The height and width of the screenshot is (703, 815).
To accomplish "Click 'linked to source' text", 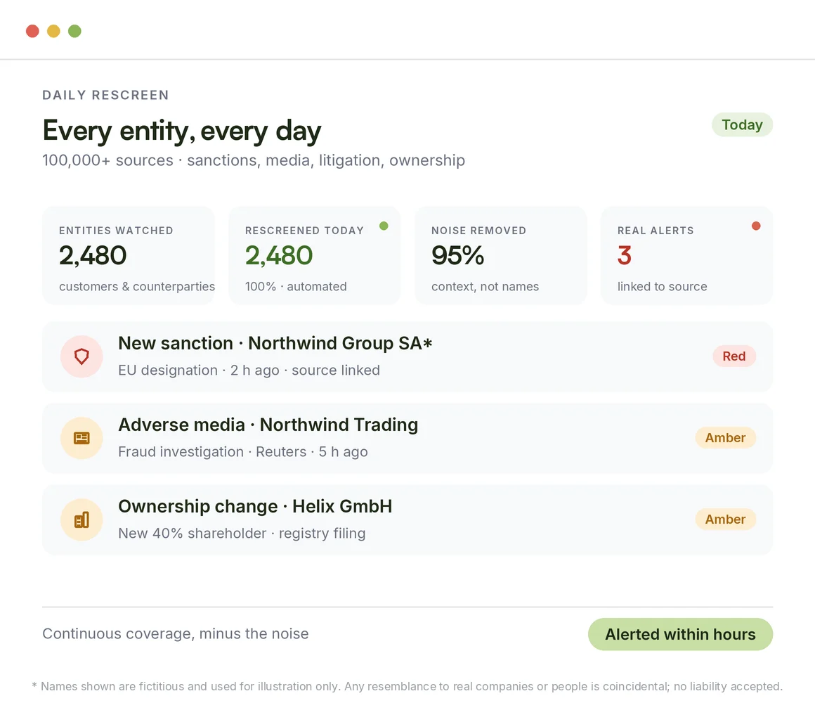I will click(x=662, y=287).
